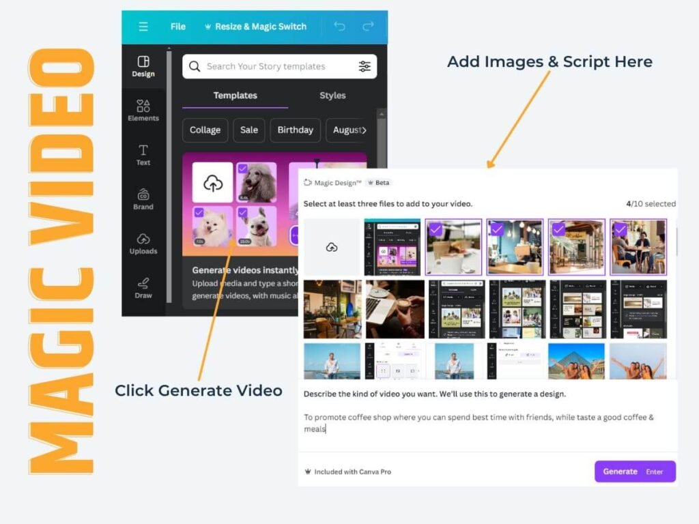Open the search filter settings icon
The height and width of the screenshot is (524, 699).
pyautogui.click(x=365, y=66)
